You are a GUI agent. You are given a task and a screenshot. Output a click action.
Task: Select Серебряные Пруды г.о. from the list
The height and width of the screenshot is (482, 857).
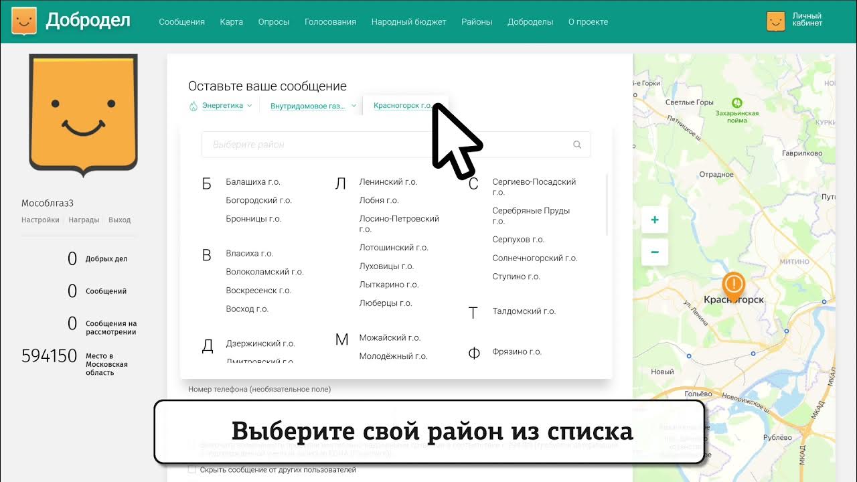532,216
